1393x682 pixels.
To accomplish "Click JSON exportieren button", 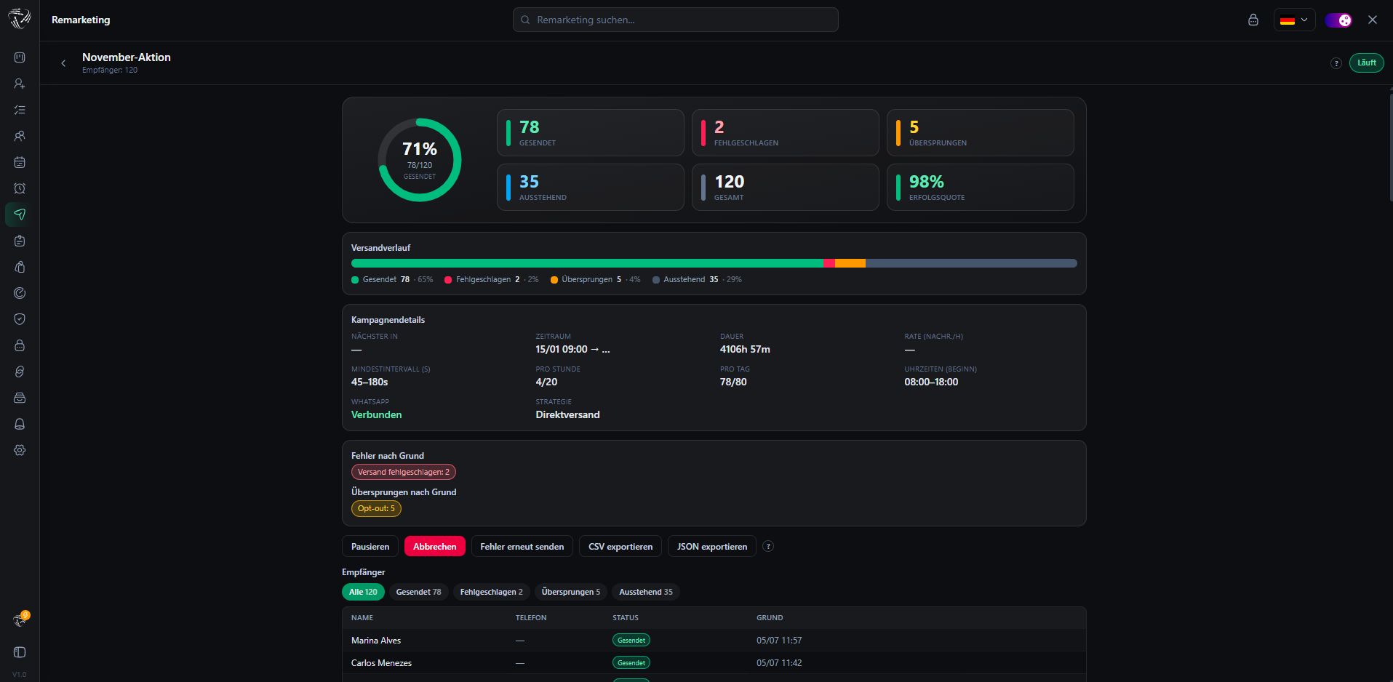I will (712, 547).
